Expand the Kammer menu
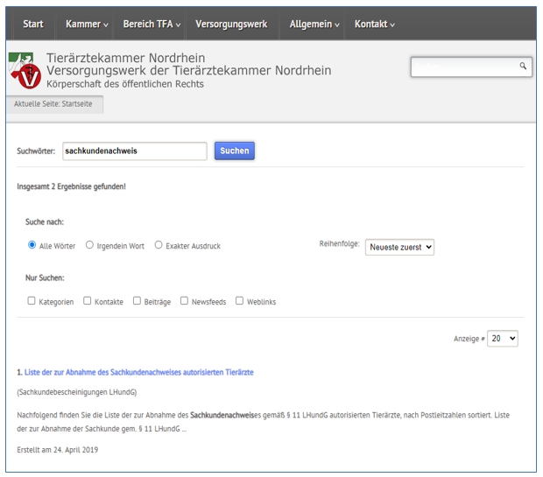 87,24
